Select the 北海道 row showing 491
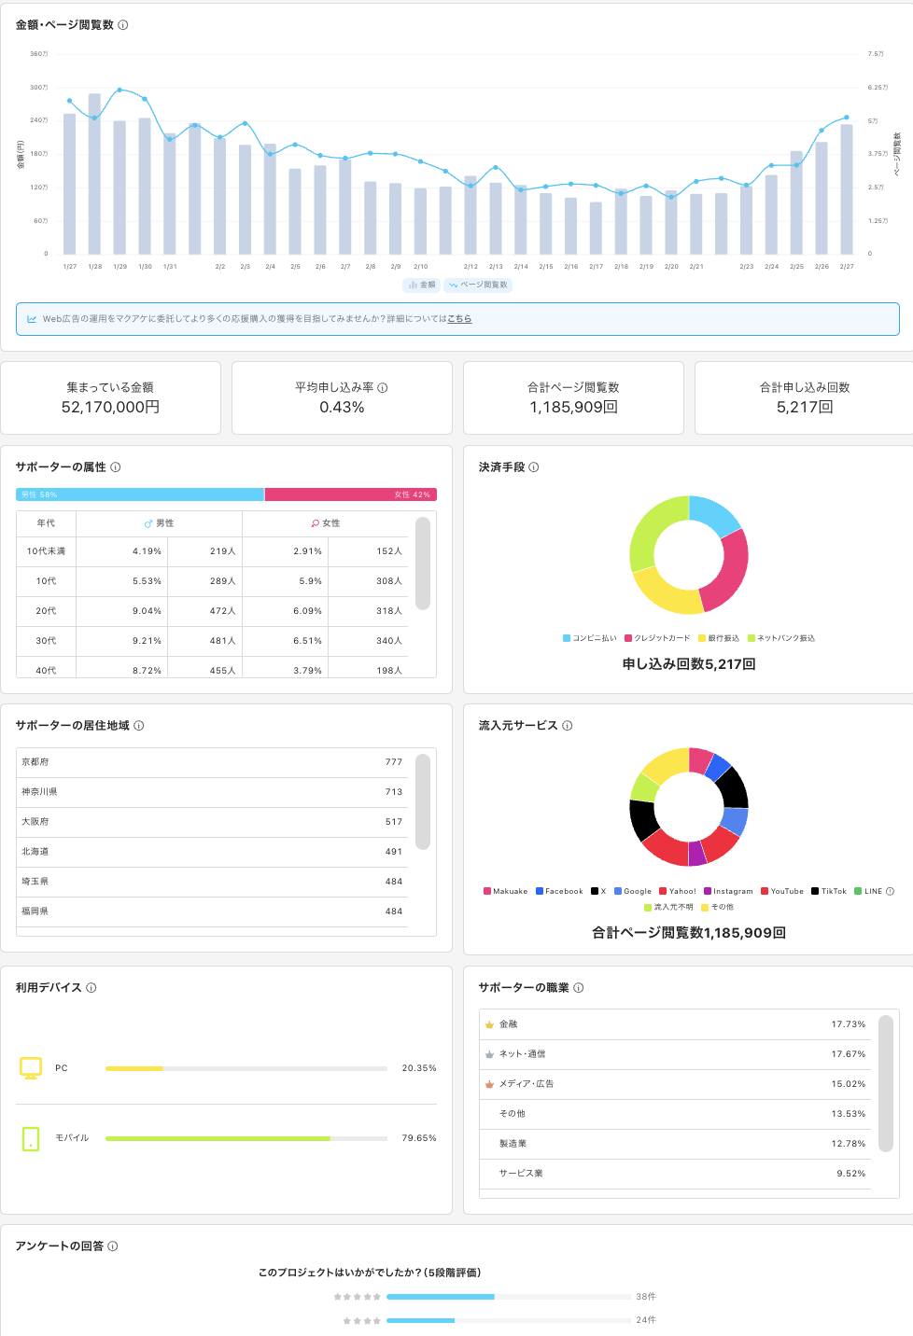This screenshot has height=1336, width=913. [x=212, y=852]
